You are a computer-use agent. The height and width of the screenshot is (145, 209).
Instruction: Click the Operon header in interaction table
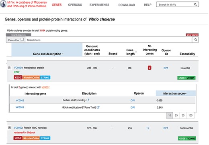(139, 93)
